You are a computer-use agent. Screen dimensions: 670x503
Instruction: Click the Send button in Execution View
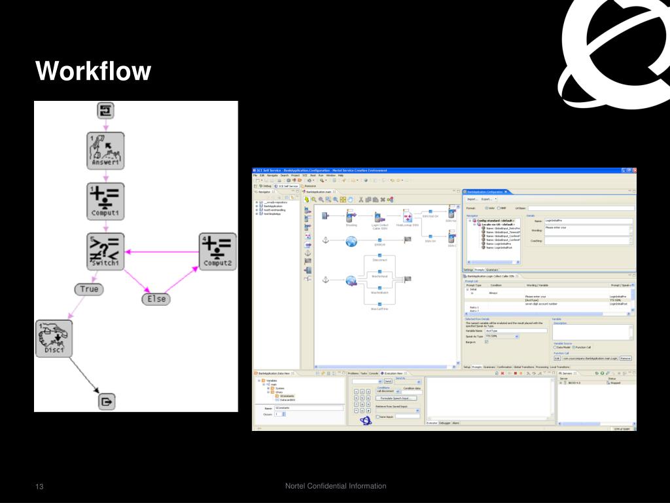pos(388,381)
